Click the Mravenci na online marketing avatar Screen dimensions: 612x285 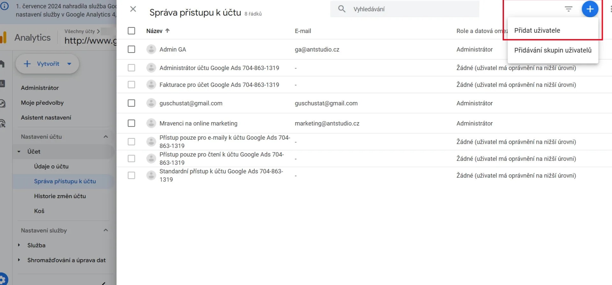coord(151,123)
